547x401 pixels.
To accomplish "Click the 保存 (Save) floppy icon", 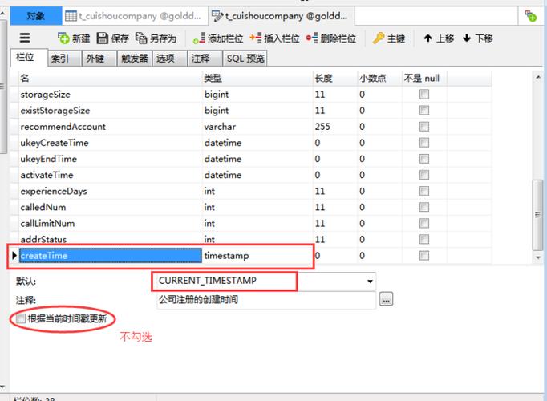I will click(102, 38).
